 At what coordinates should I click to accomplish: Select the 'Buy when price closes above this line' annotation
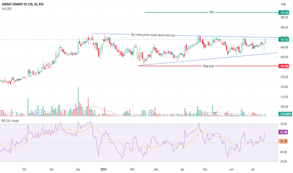click(x=153, y=35)
